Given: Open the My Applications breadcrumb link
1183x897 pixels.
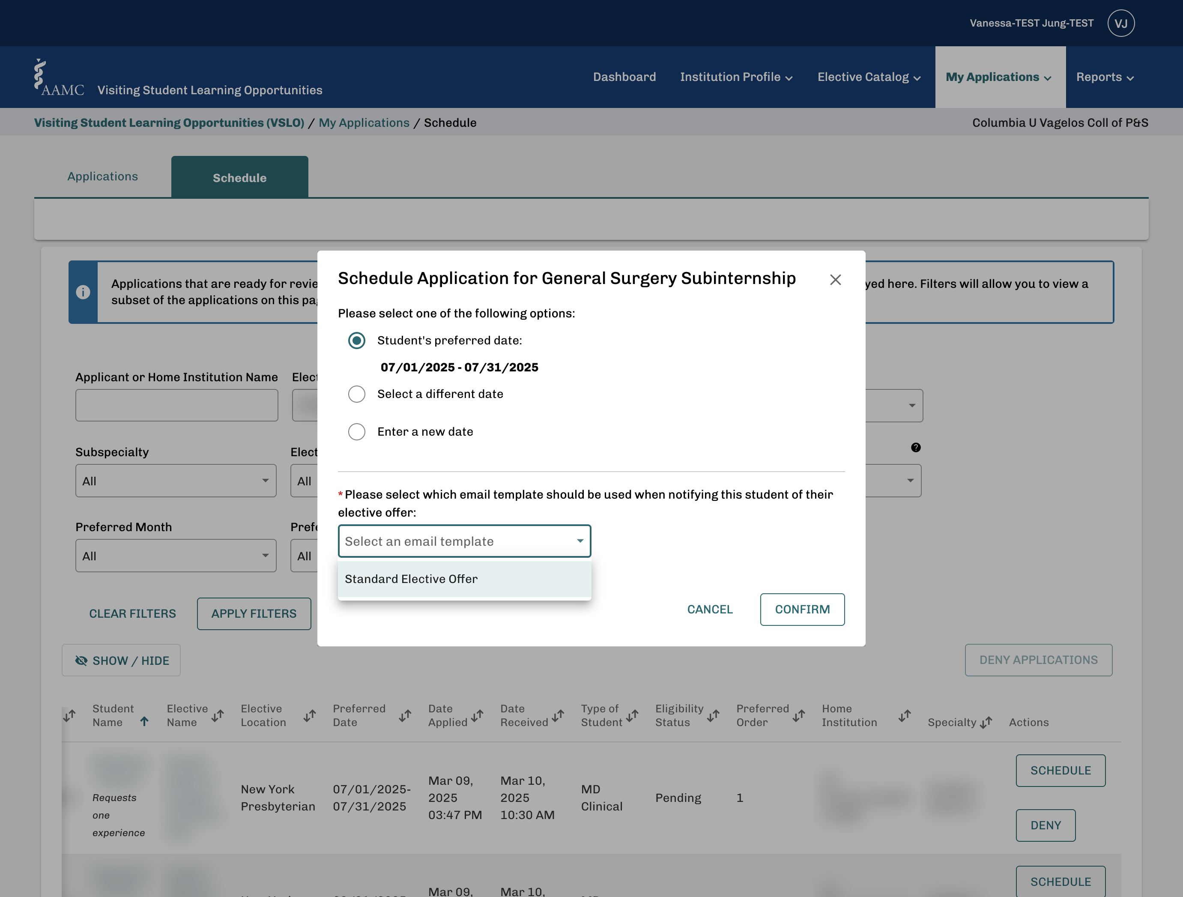Looking at the screenshot, I should (364, 123).
